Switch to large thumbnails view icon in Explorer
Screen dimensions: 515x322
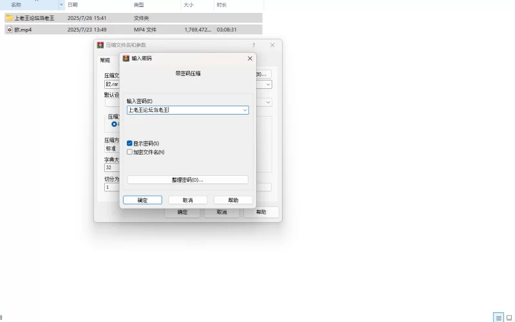[509, 317]
